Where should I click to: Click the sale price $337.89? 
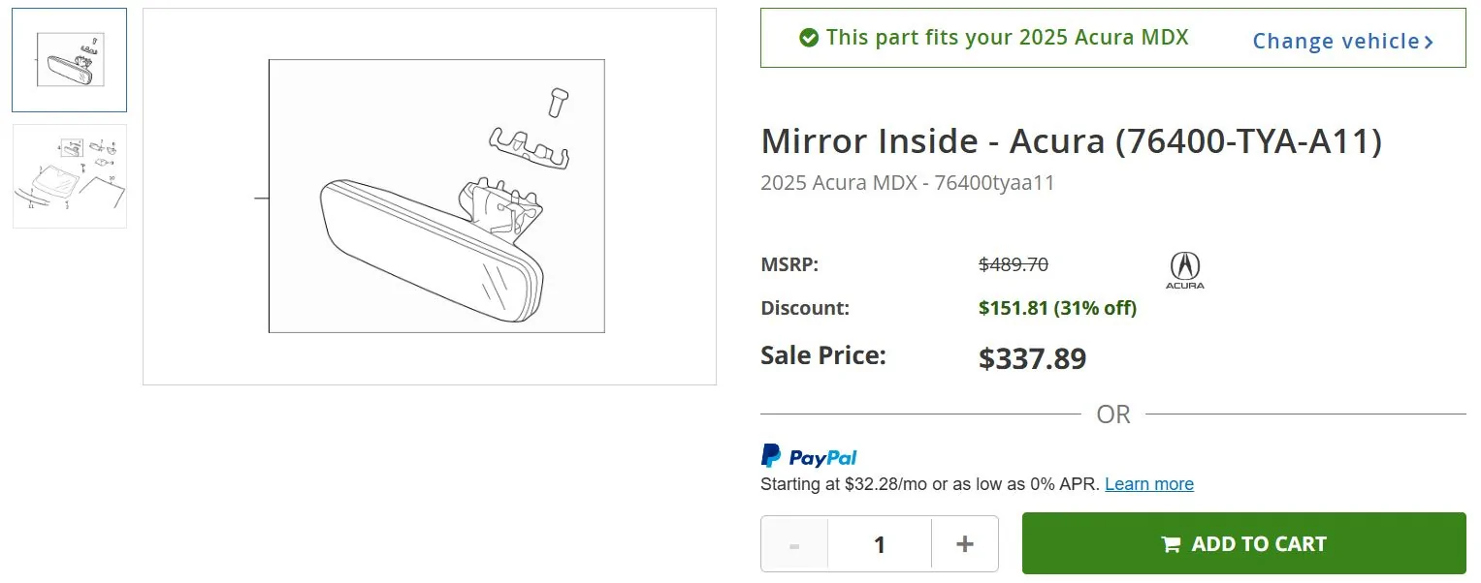pyautogui.click(x=1032, y=357)
